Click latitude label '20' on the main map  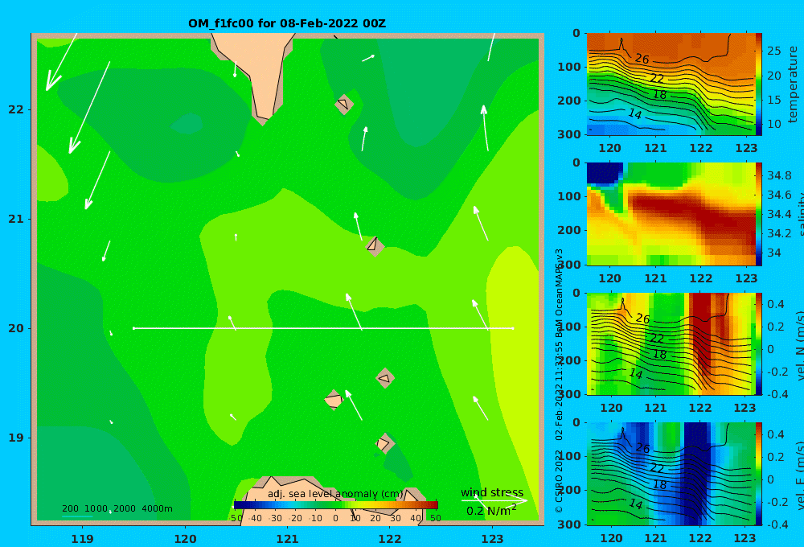(x=16, y=328)
